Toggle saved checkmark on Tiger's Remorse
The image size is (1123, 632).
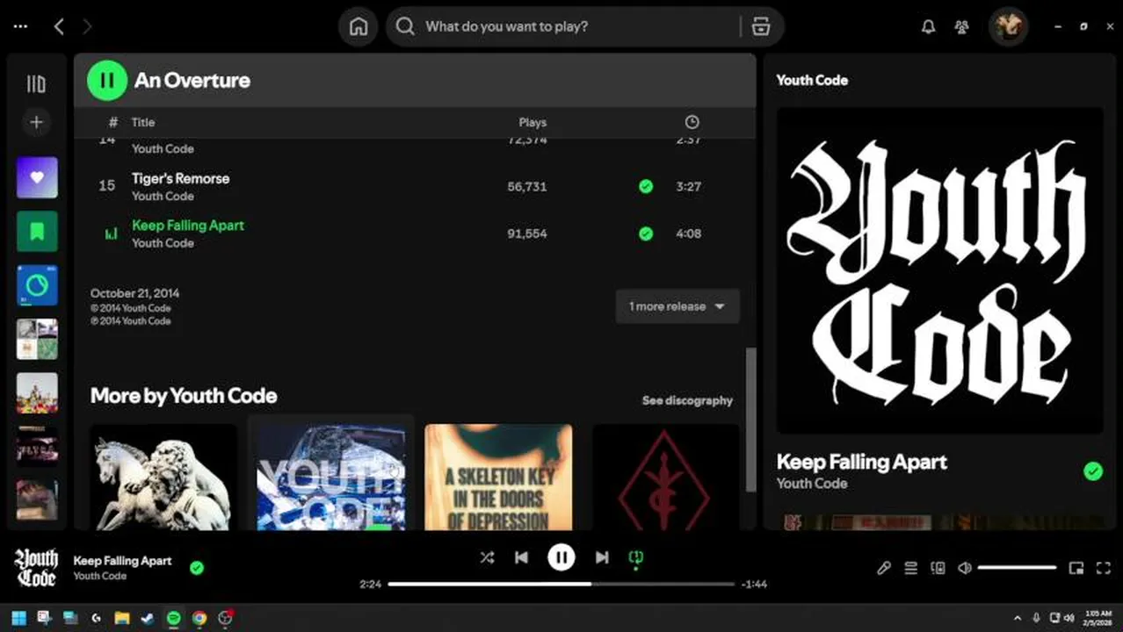click(646, 186)
